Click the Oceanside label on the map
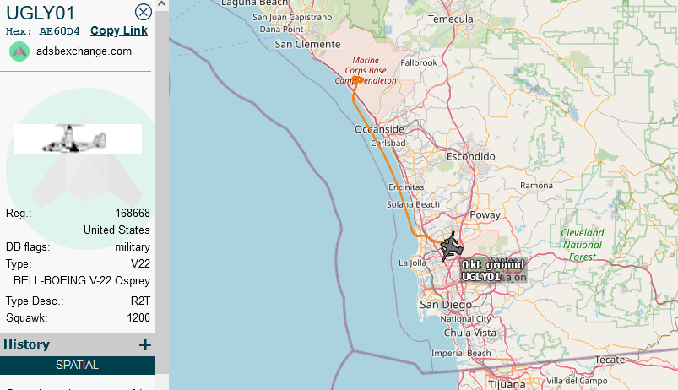The height and width of the screenshot is (390, 678). tap(379, 129)
